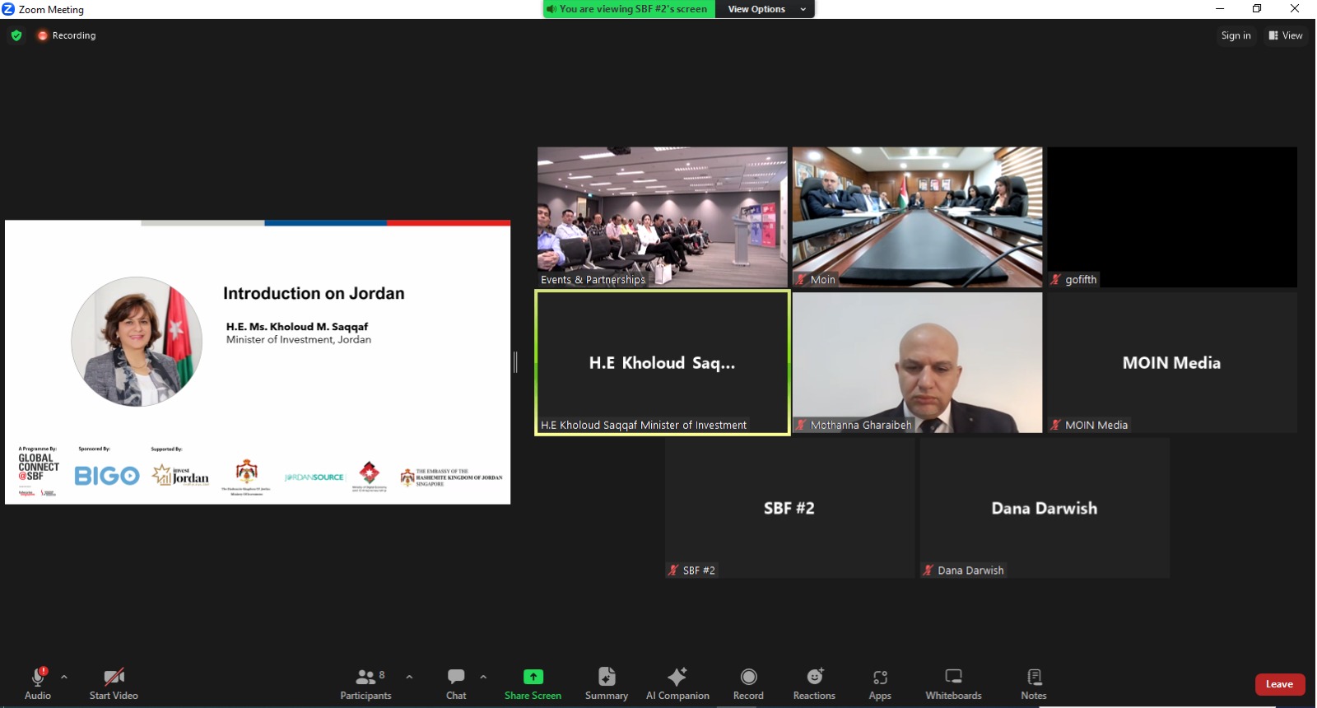Open the meeting Summary
1317x708 pixels.
click(x=606, y=683)
